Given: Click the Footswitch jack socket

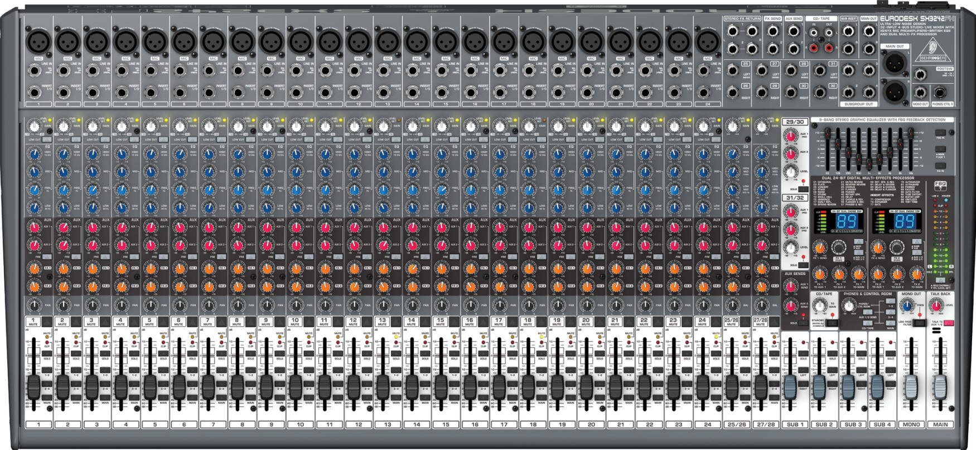Looking at the screenshot, I should point(920,74).
